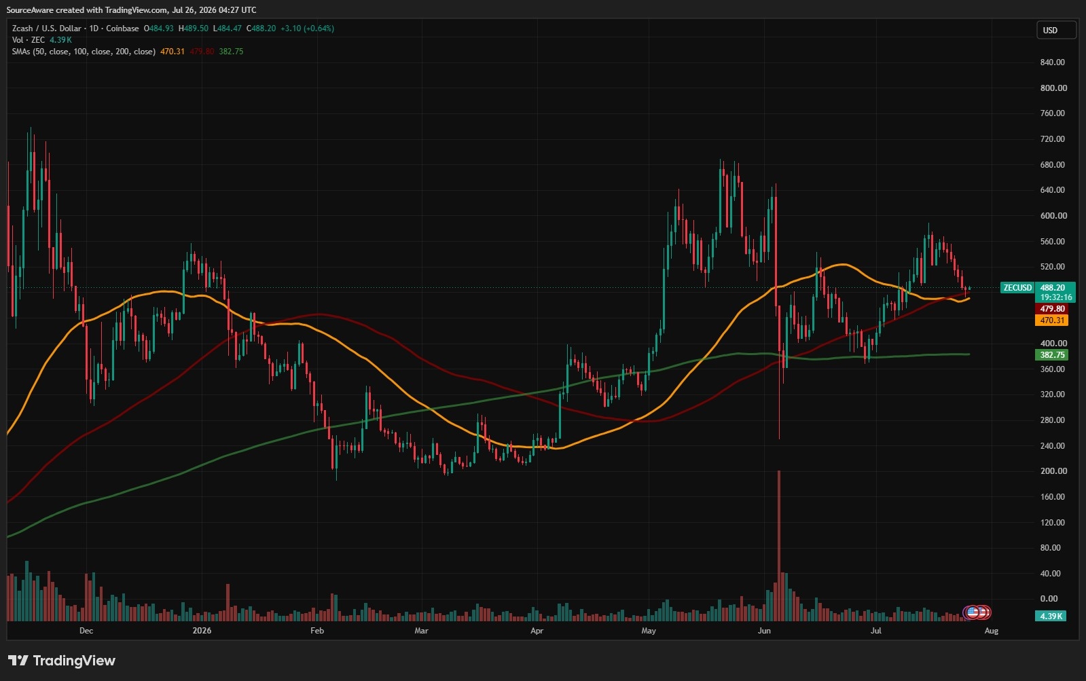1086x681 pixels.
Task: Click the orange 470.31 value in legend
Action: pos(173,52)
